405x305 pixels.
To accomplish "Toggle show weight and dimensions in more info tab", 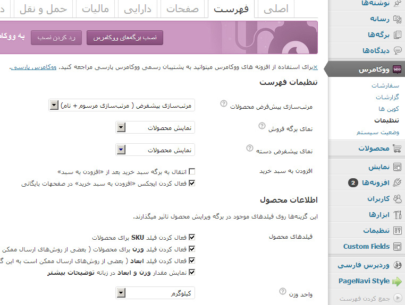I will 192,272.
